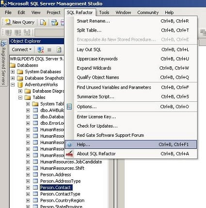Choose Split Table menu entry
Viewport: 206px width, 208px height.
tap(131, 30)
